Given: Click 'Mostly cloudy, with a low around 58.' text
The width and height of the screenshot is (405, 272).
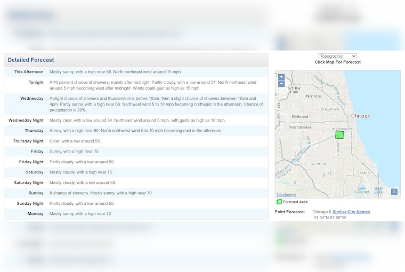Looking at the screenshot, I should (x=83, y=182).
